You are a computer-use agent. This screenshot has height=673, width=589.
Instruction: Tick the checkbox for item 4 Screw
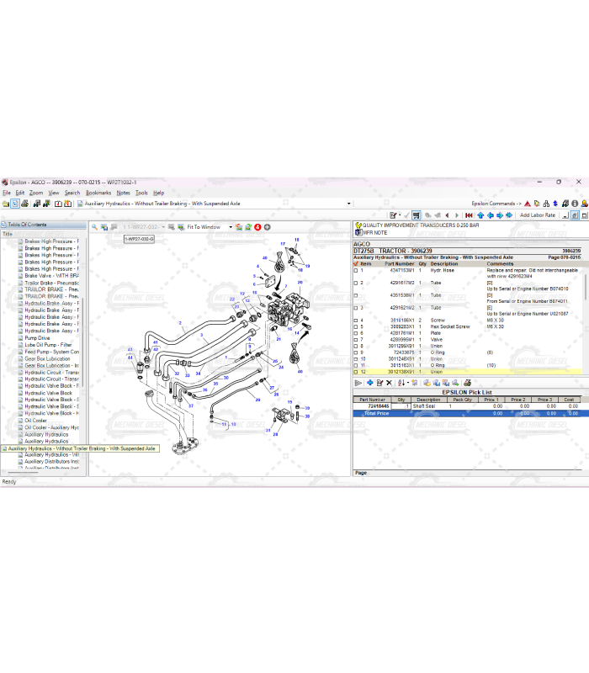355,321
